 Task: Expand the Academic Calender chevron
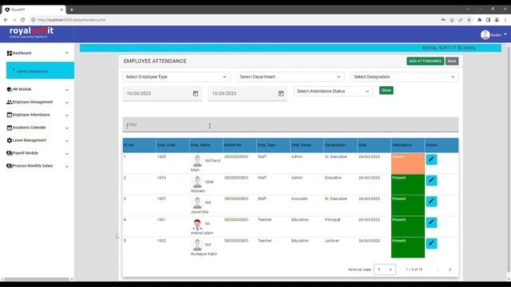(67, 128)
